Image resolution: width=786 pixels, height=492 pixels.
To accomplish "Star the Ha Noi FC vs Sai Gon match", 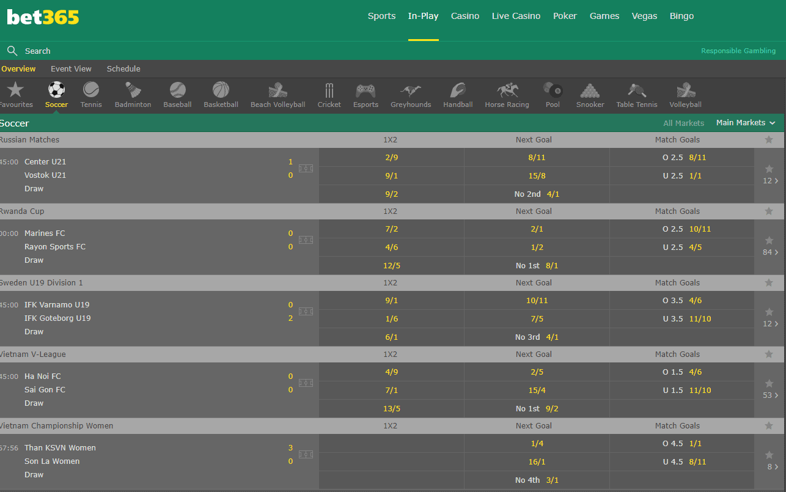I will (769, 383).
